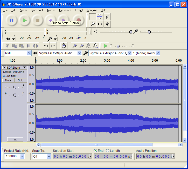Mute the SDRSharp track

(x=8, y=80)
